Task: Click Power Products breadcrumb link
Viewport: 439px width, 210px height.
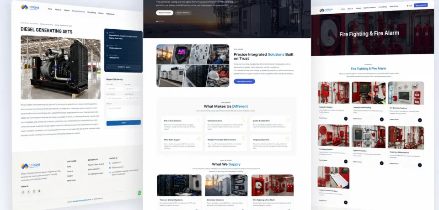Action: pos(46,25)
